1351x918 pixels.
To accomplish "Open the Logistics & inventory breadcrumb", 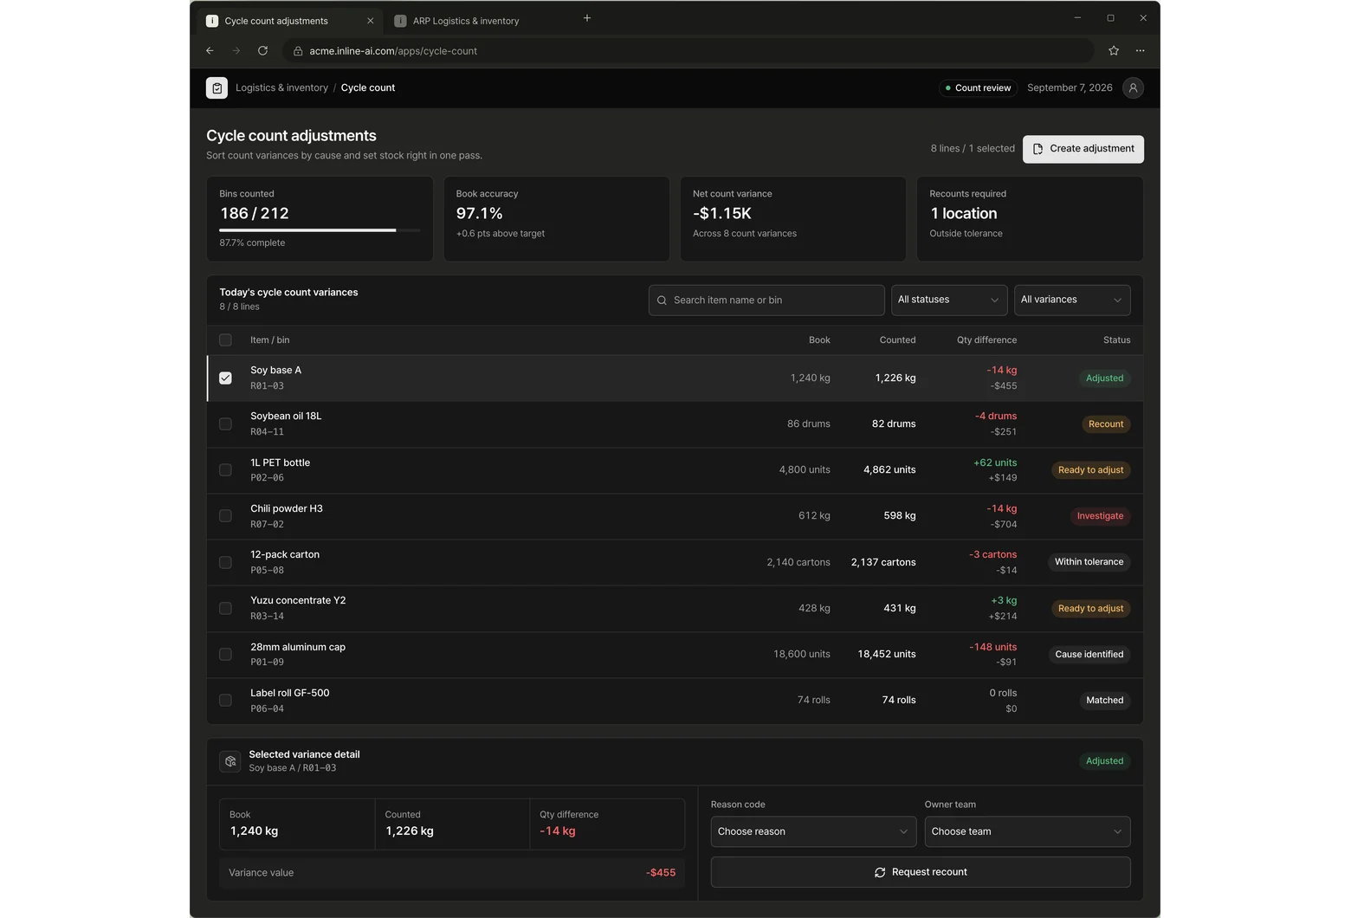I will [281, 87].
